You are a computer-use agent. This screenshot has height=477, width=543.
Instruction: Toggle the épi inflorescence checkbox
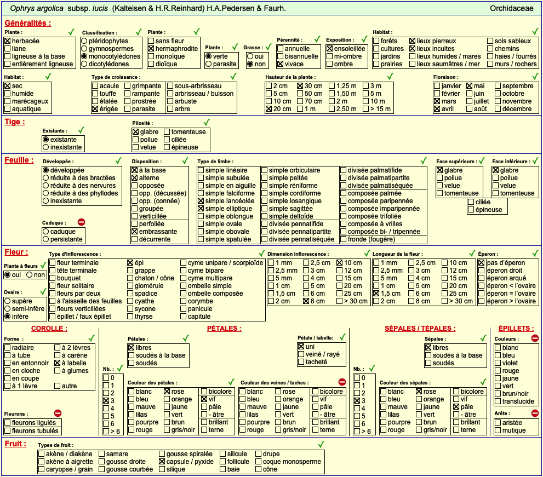[x=130, y=263]
